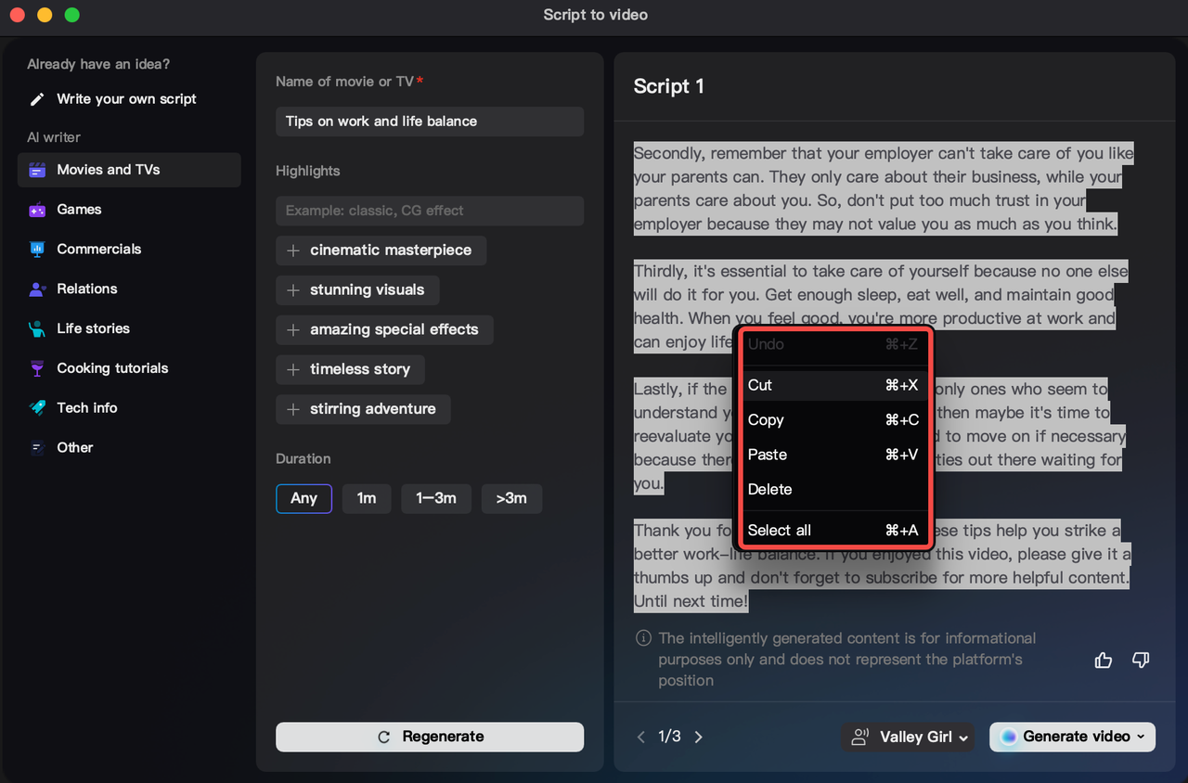
Task: Click the plus icon on amazing special effects
Action: pyautogui.click(x=293, y=330)
